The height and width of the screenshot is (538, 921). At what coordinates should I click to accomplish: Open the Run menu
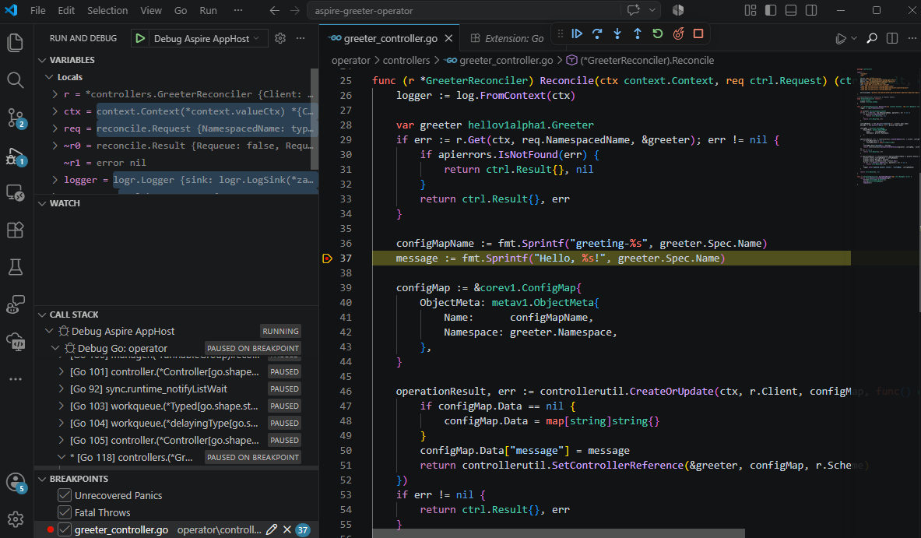[x=208, y=11]
